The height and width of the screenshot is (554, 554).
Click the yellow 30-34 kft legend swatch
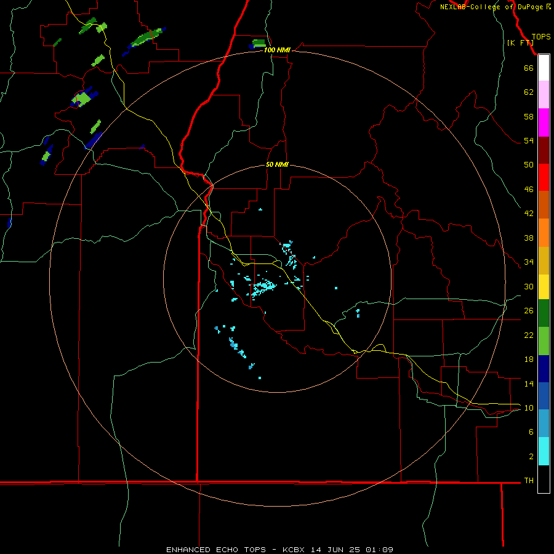point(544,287)
